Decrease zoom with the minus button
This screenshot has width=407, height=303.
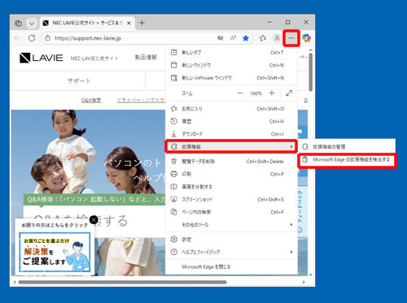[x=240, y=93]
